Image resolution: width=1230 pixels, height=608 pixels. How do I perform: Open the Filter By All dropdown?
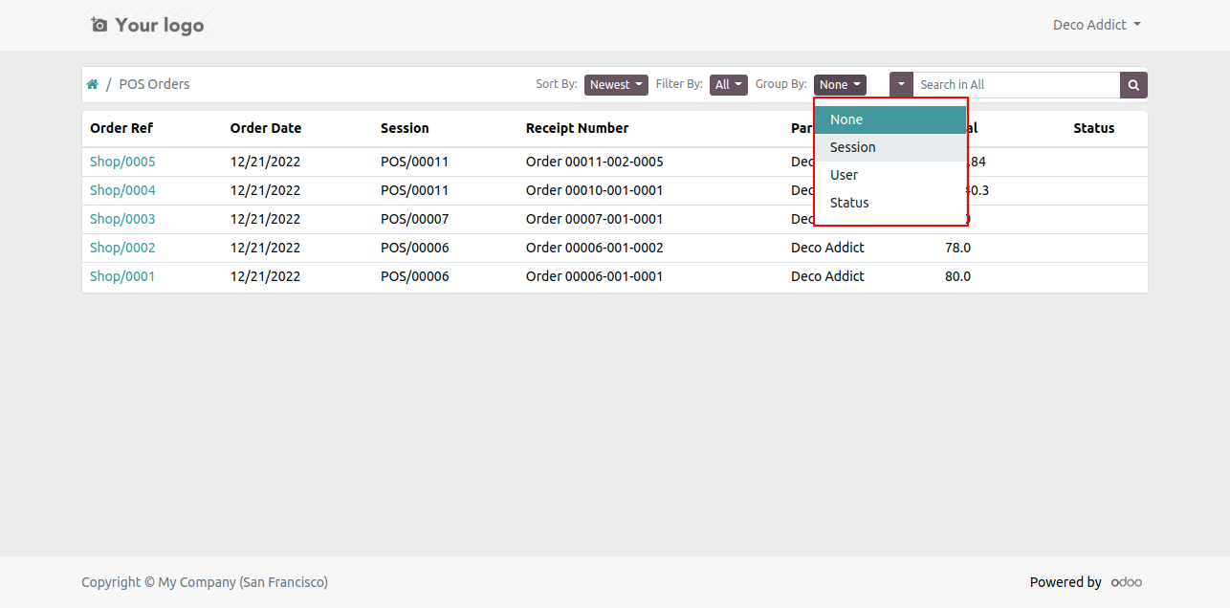point(729,85)
